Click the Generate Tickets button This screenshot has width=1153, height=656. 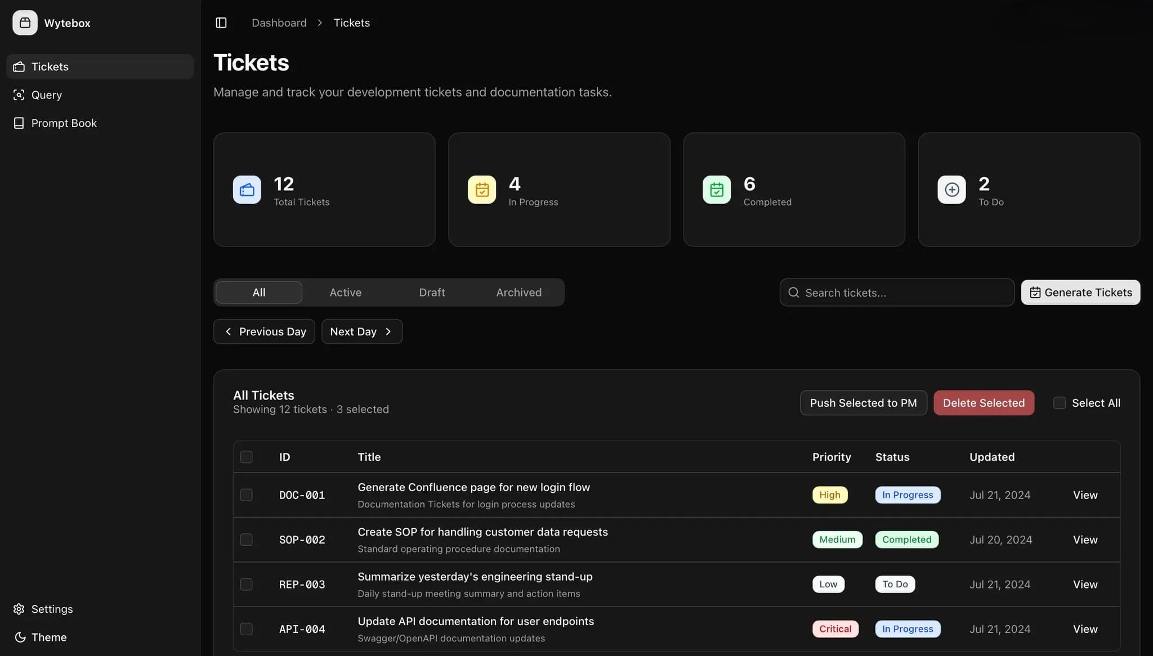pyautogui.click(x=1080, y=293)
